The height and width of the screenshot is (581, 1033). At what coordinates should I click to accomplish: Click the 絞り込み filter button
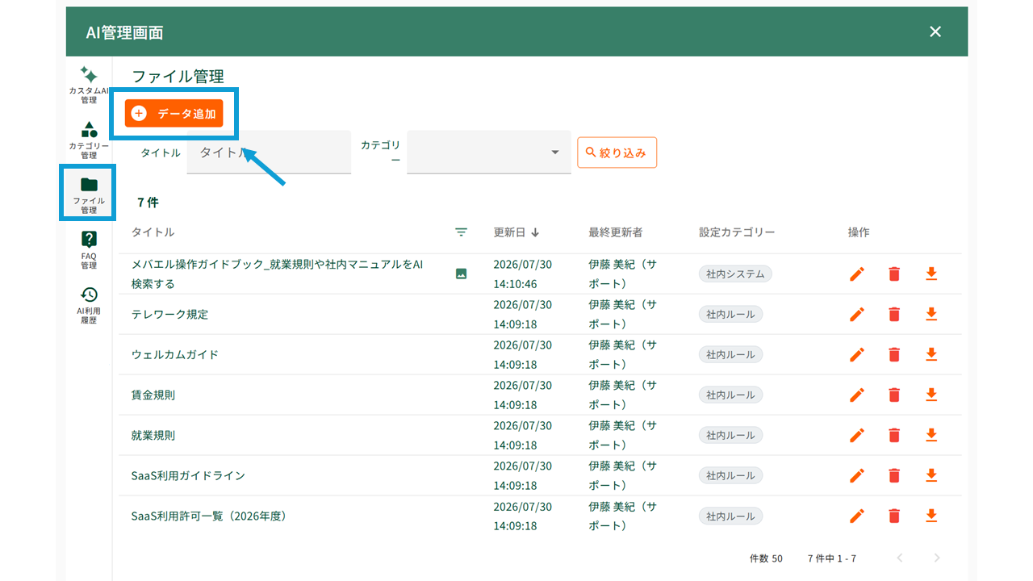617,153
